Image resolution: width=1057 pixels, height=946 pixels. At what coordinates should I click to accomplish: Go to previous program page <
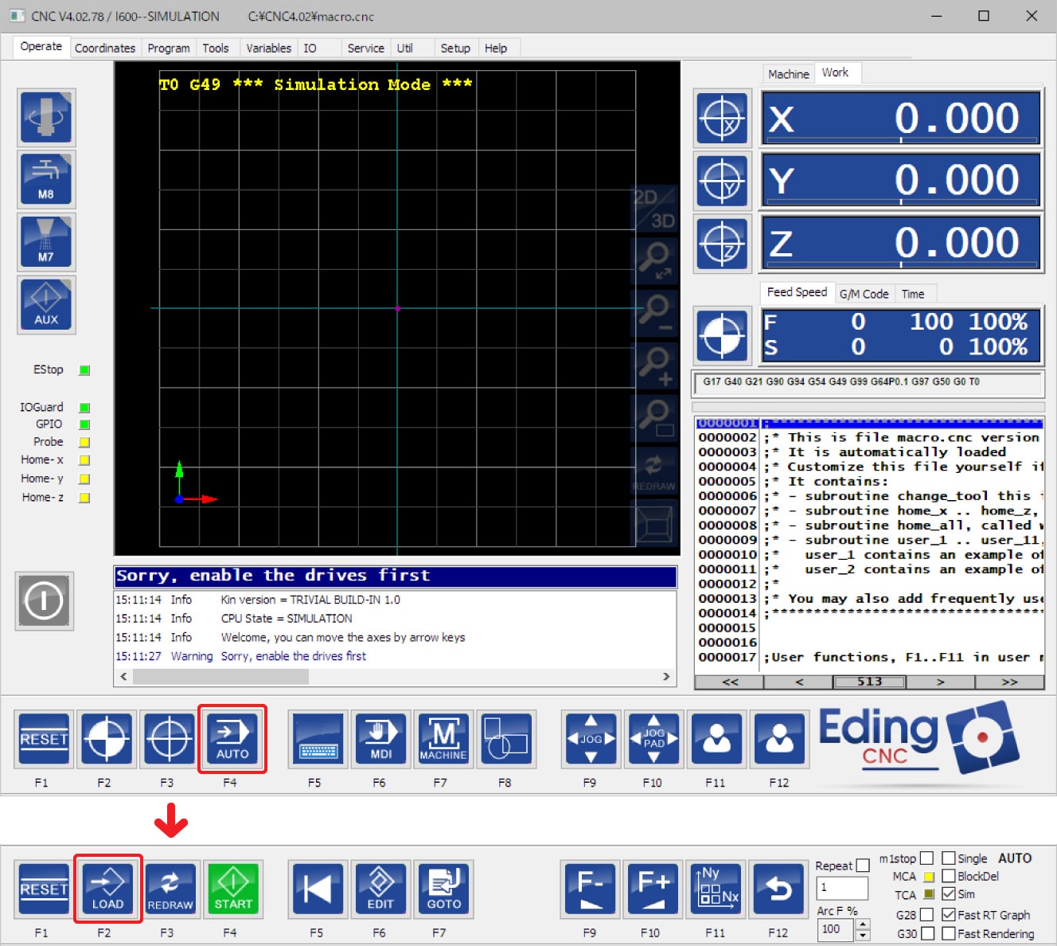[x=799, y=682]
